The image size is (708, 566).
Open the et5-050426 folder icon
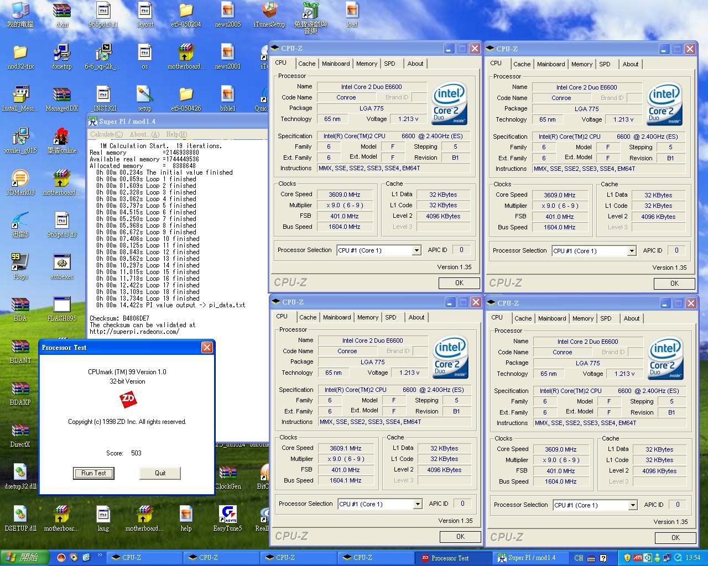click(186, 99)
